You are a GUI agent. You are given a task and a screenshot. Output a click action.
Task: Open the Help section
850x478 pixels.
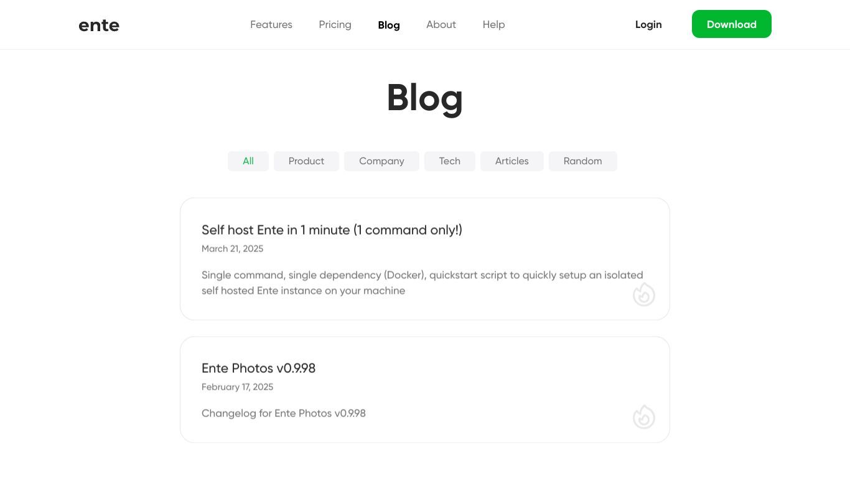click(x=493, y=24)
